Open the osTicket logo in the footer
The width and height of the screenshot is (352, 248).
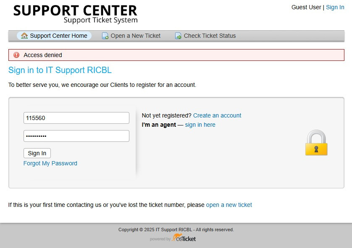coord(184,238)
